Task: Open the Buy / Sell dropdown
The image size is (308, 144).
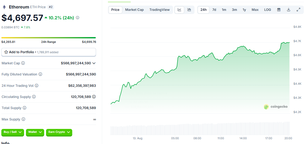Action: point(13,132)
